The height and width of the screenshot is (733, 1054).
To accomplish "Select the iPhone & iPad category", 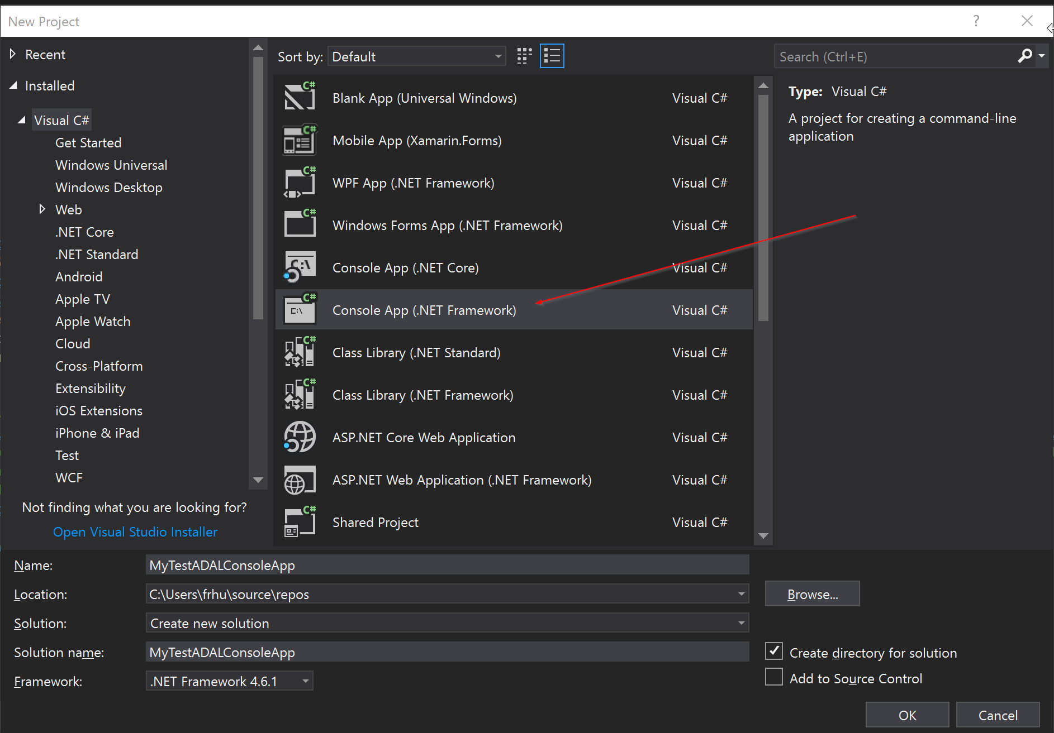I will pos(97,433).
